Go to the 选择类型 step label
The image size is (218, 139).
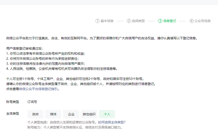pyautogui.click(x=138, y=21)
